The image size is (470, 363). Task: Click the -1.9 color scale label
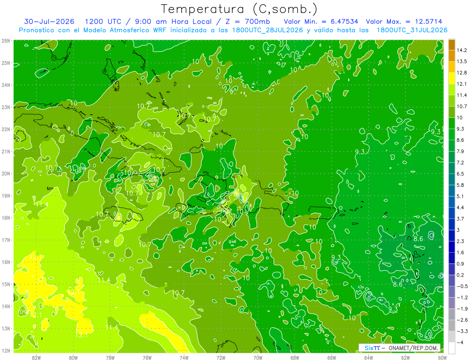[x=462, y=309]
